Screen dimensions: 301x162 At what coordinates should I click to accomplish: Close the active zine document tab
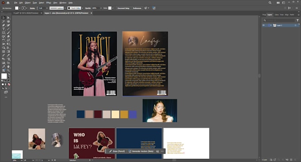pos(91,13)
